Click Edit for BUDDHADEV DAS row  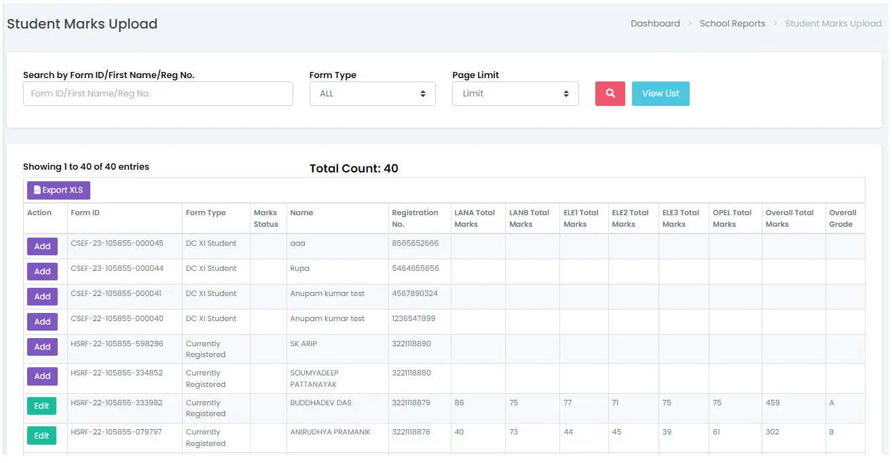coord(41,406)
